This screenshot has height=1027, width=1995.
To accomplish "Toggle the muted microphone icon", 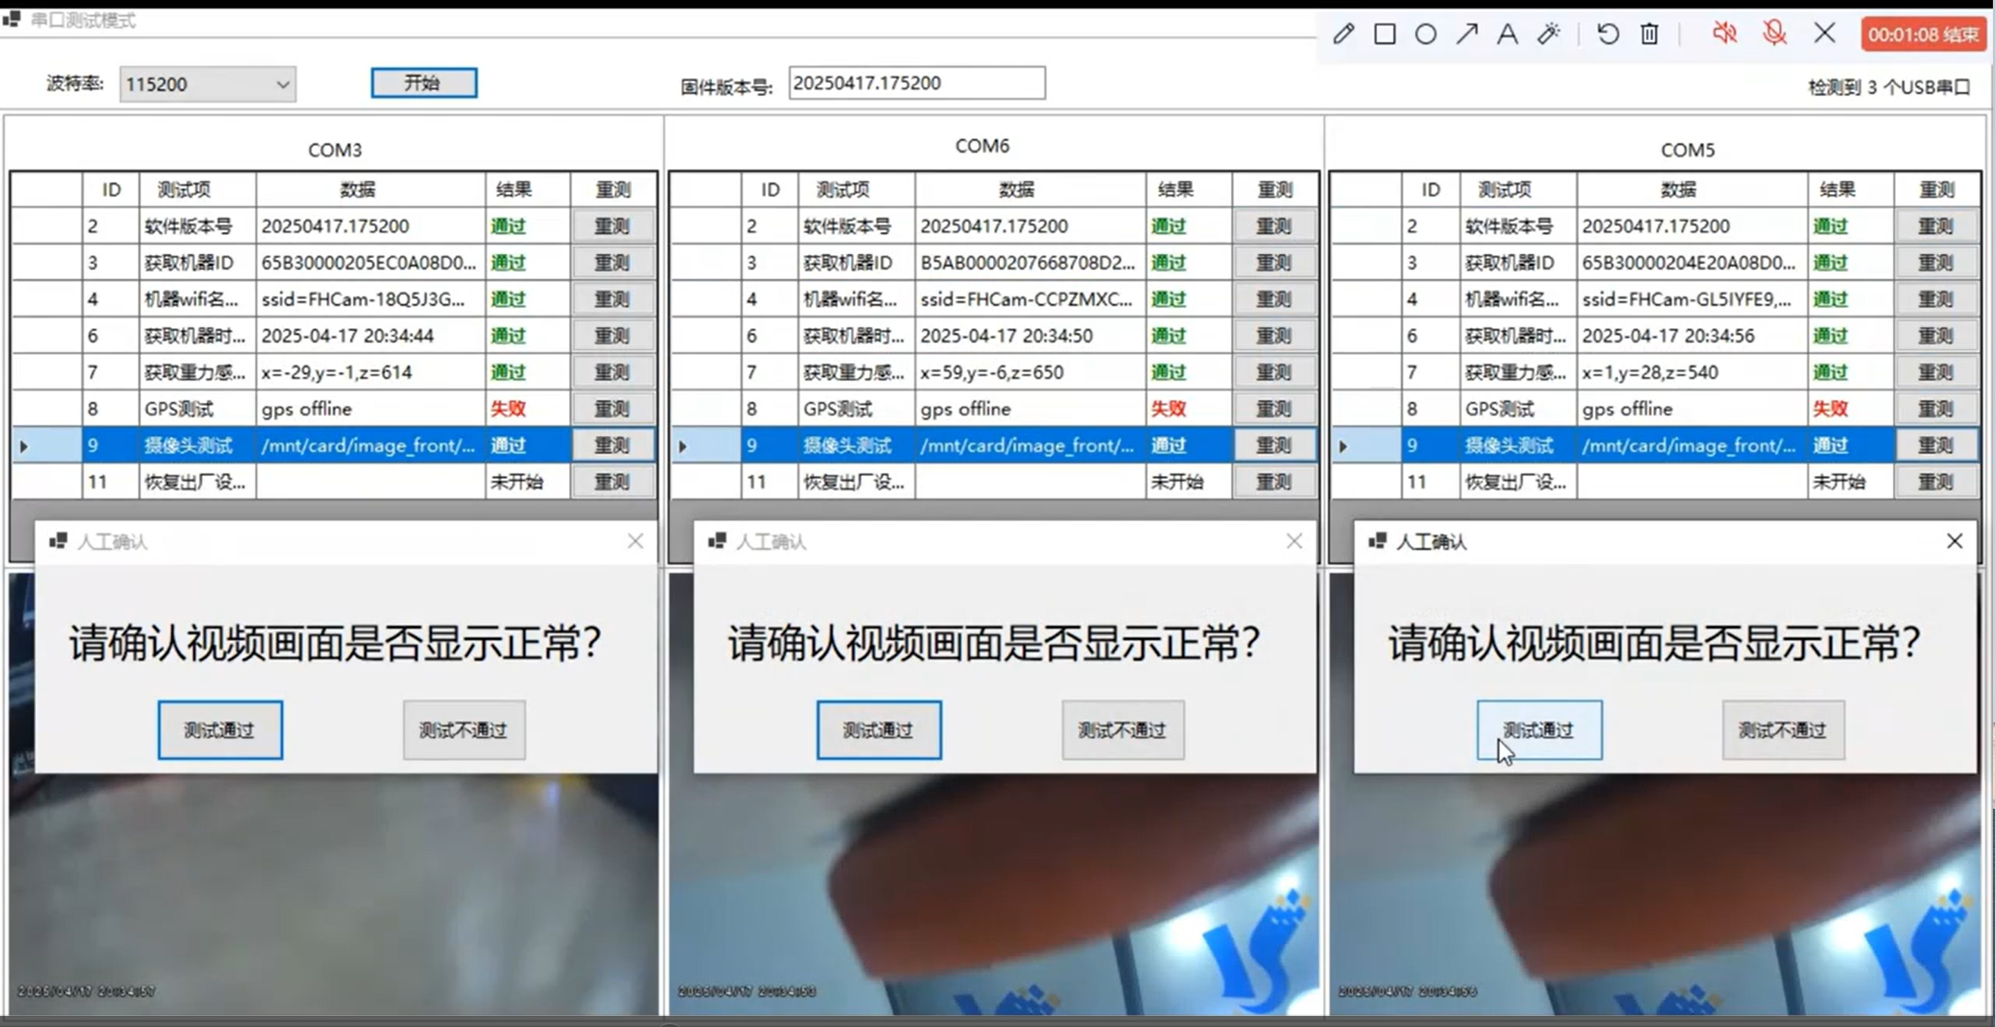I will tap(1774, 33).
